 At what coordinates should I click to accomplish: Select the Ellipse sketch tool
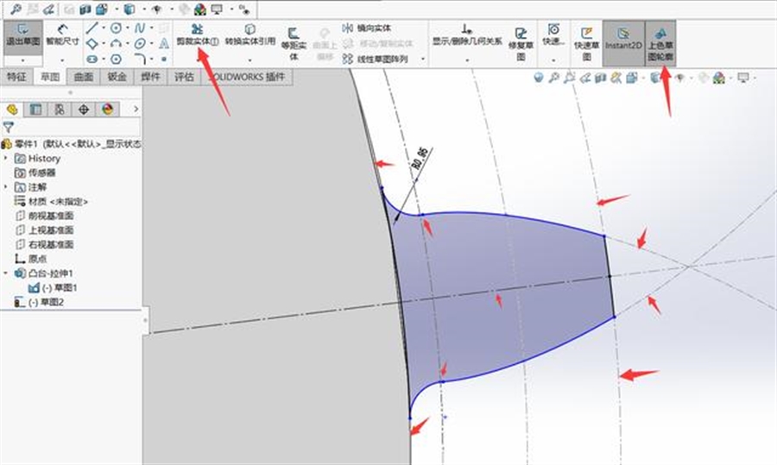click(140, 44)
